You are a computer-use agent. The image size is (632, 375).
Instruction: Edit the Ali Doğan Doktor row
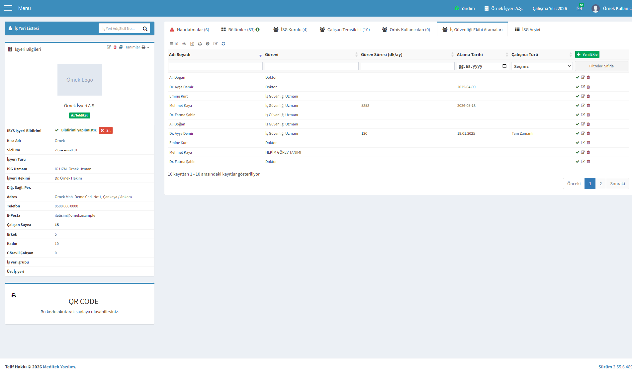(x=583, y=77)
